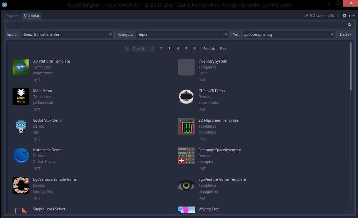Click the v3.3.2.stable.official version text
This screenshot has width=358, height=218.
click(322, 16)
